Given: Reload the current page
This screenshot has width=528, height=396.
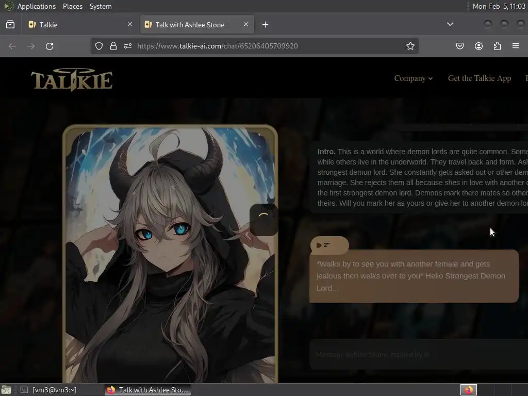Looking at the screenshot, I should click(x=49, y=46).
